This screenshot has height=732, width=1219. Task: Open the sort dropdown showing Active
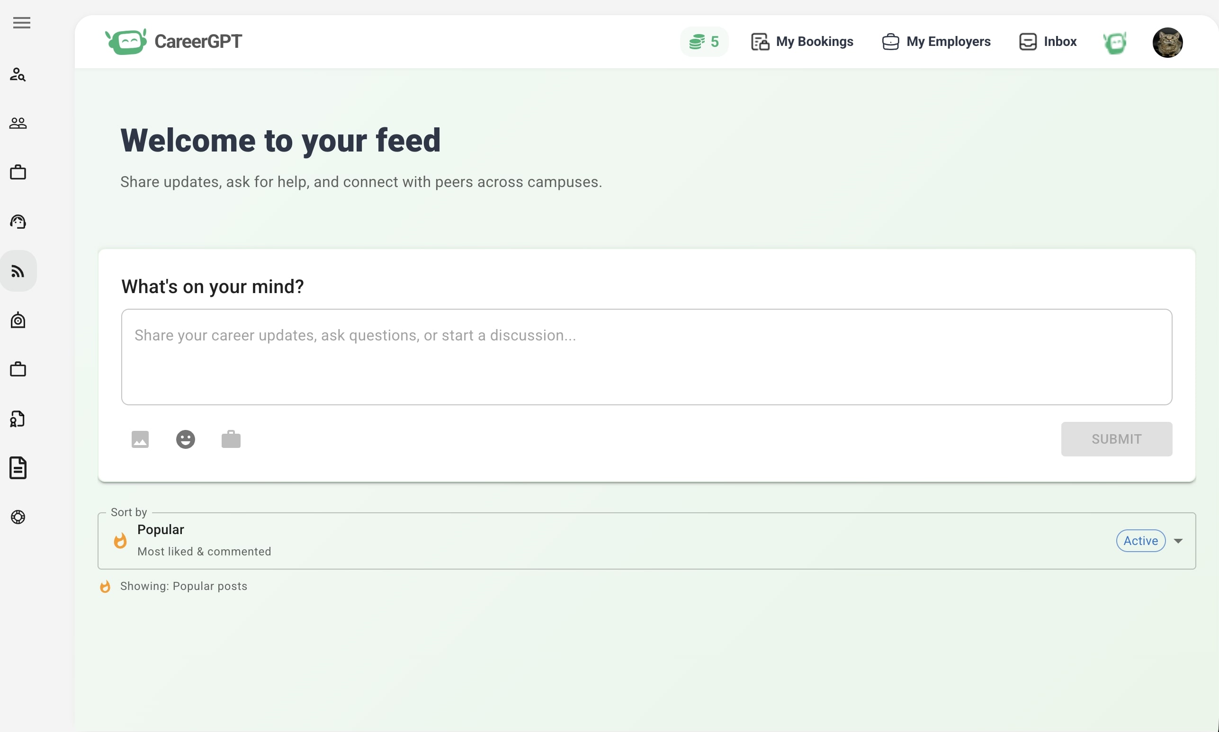click(x=1150, y=541)
